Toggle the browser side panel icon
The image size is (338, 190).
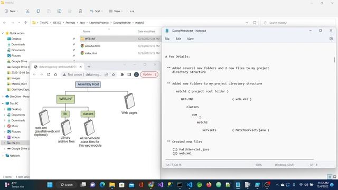pos(129,74)
